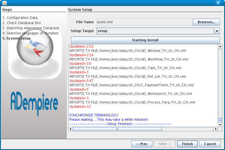Click log line AD_Window_Trl_zh_CN.xml

tap(128, 51)
